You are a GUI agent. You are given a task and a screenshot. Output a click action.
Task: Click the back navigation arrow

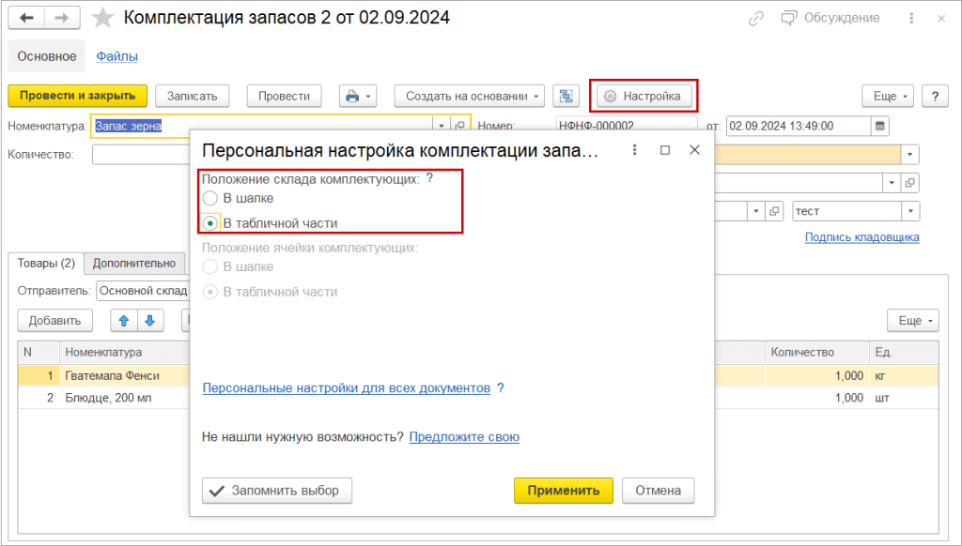pyautogui.click(x=26, y=19)
